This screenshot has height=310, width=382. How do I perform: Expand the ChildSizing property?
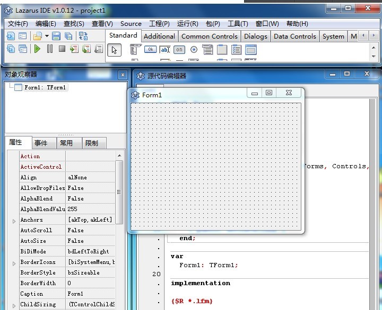click(x=14, y=306)
